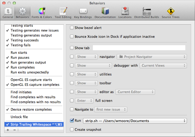Enable Bounce Xcode icon in Dock
Viewport: 195px width, 137px height.
pos(72,37)
